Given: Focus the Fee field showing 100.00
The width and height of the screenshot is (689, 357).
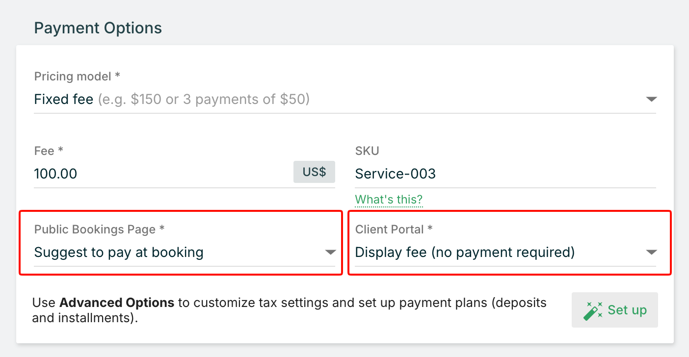Looking at the screenshot, I should tap(162, 174).
